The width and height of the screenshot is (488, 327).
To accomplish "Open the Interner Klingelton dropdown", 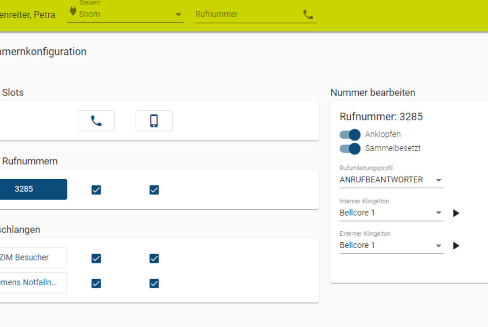I will pyautogui.click(x=392, y=213).
